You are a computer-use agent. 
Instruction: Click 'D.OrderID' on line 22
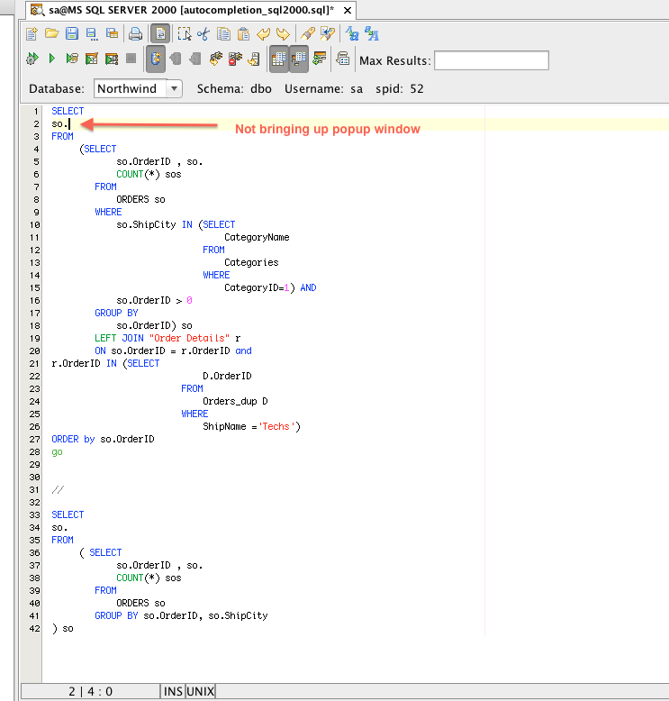pyautogui.click(x=227, y=376)
